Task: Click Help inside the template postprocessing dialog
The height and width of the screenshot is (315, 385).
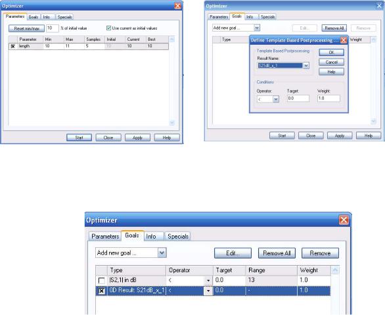Action: point(331,72)
